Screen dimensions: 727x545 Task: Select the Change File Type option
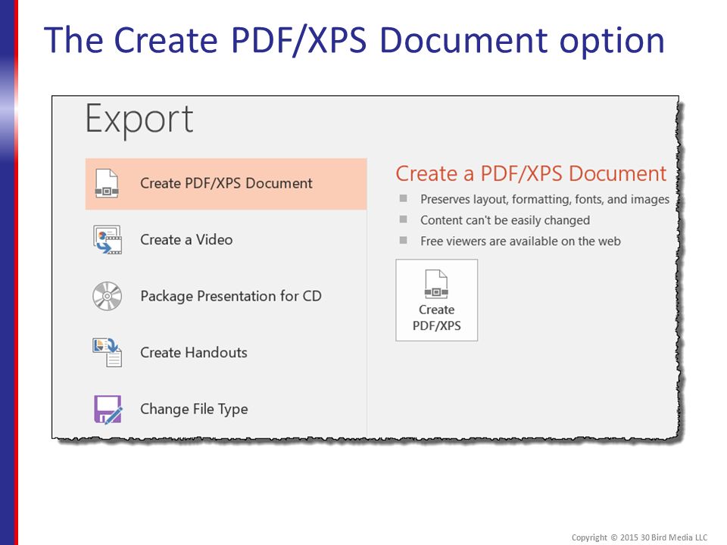tap(195, 410)
